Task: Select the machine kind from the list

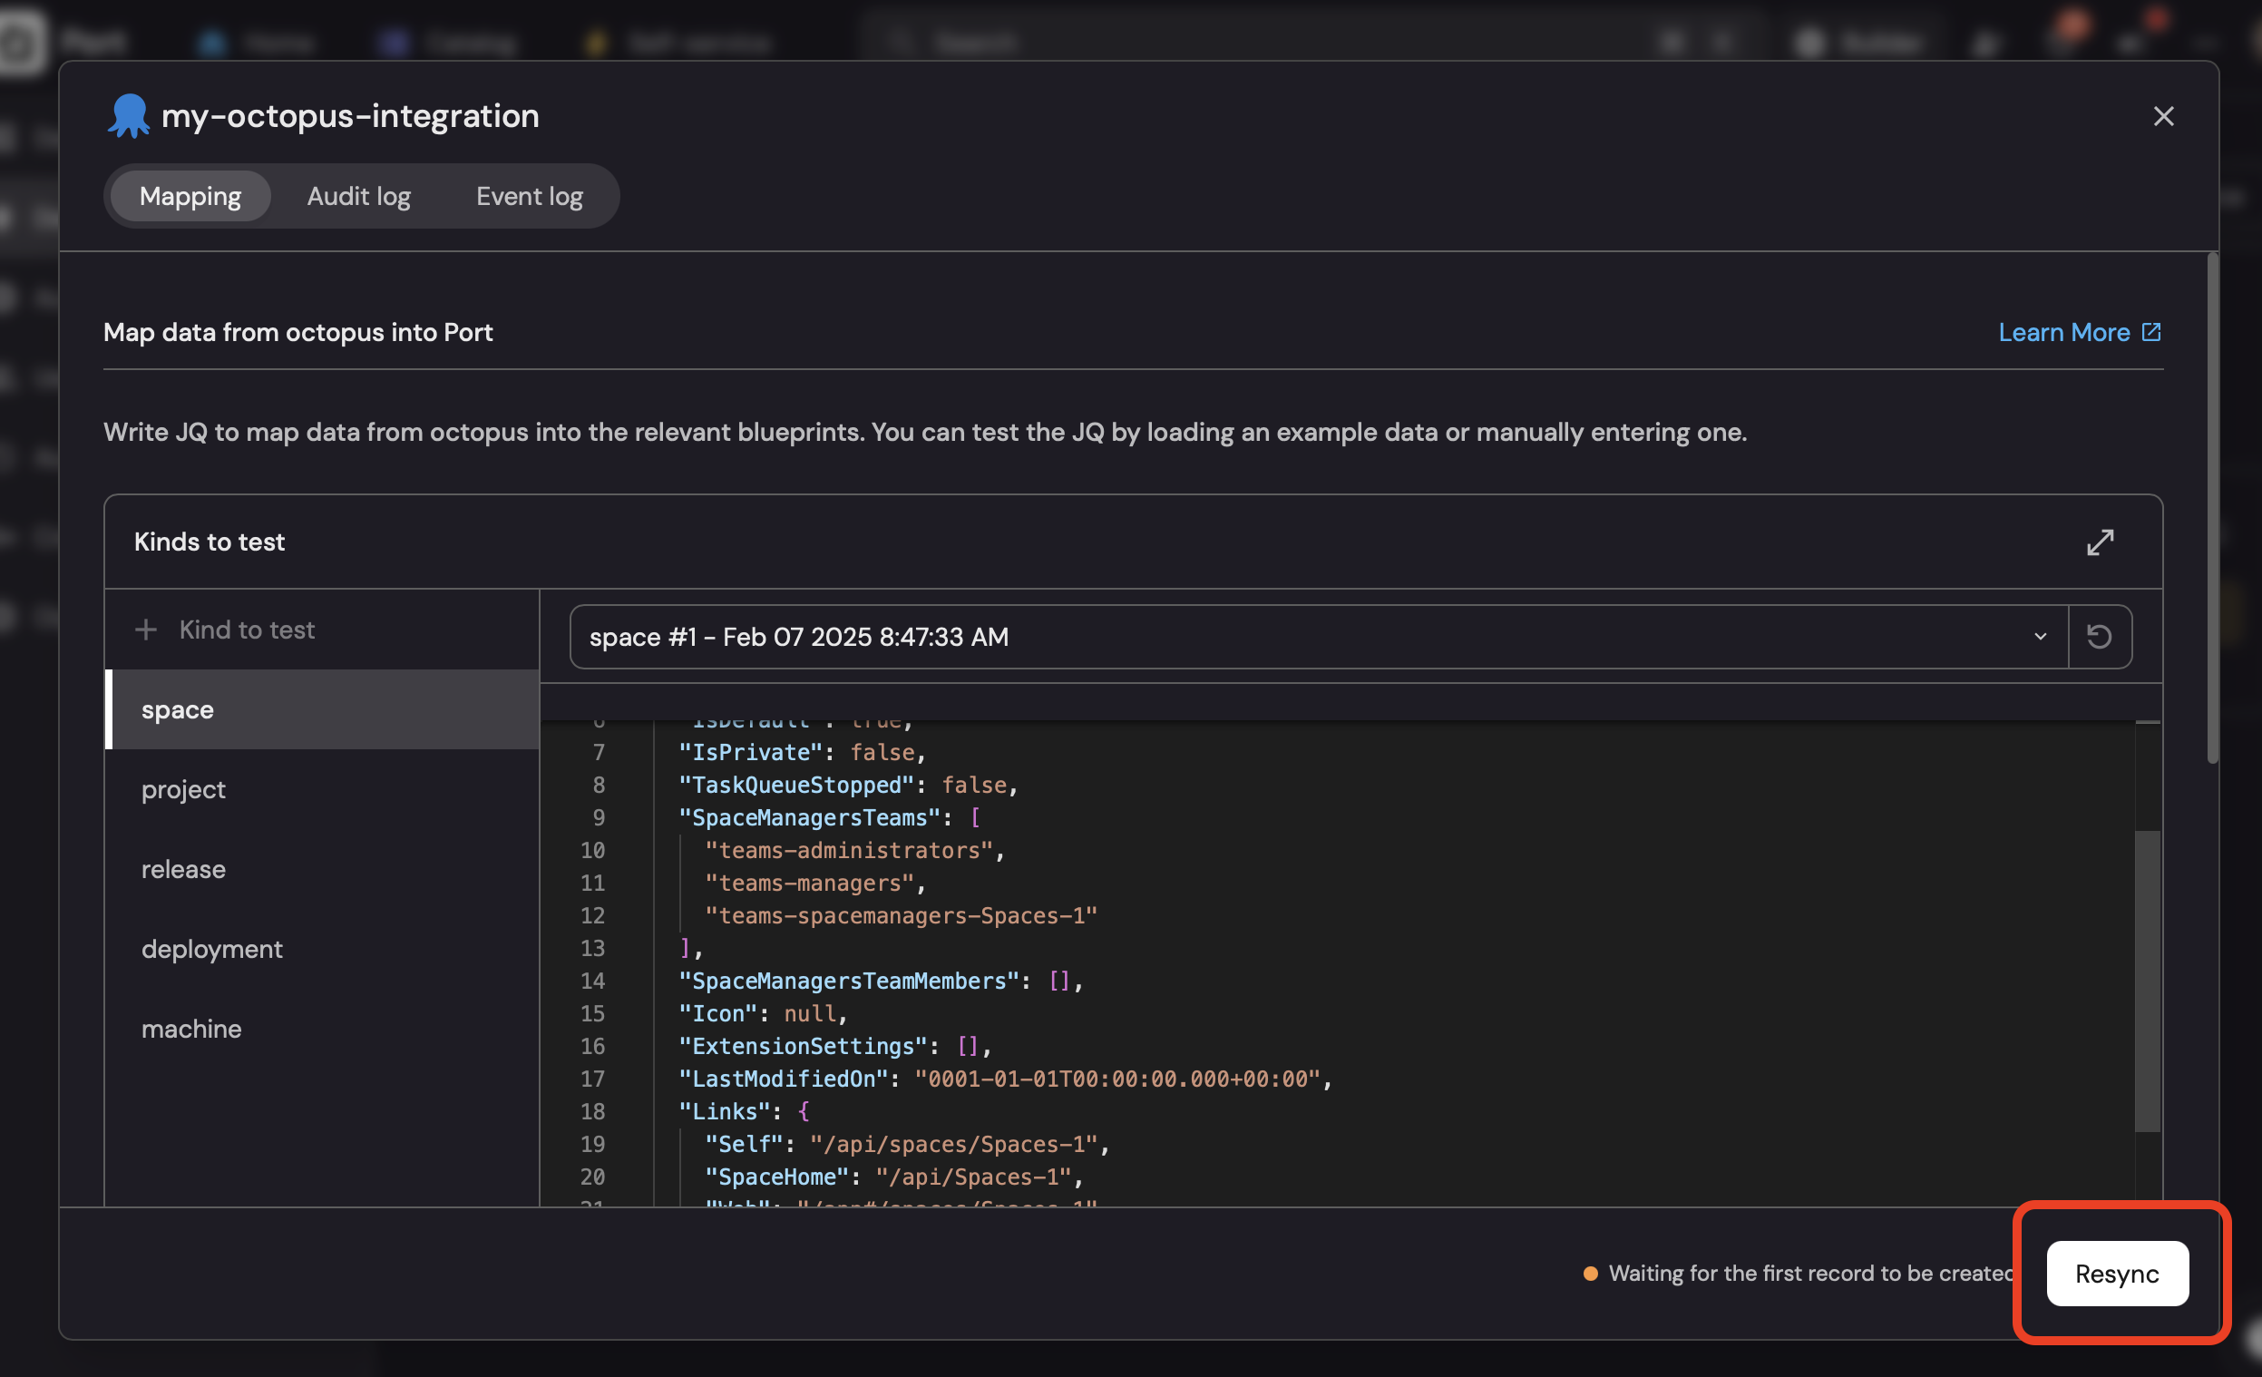Action: pos(191,1028)
